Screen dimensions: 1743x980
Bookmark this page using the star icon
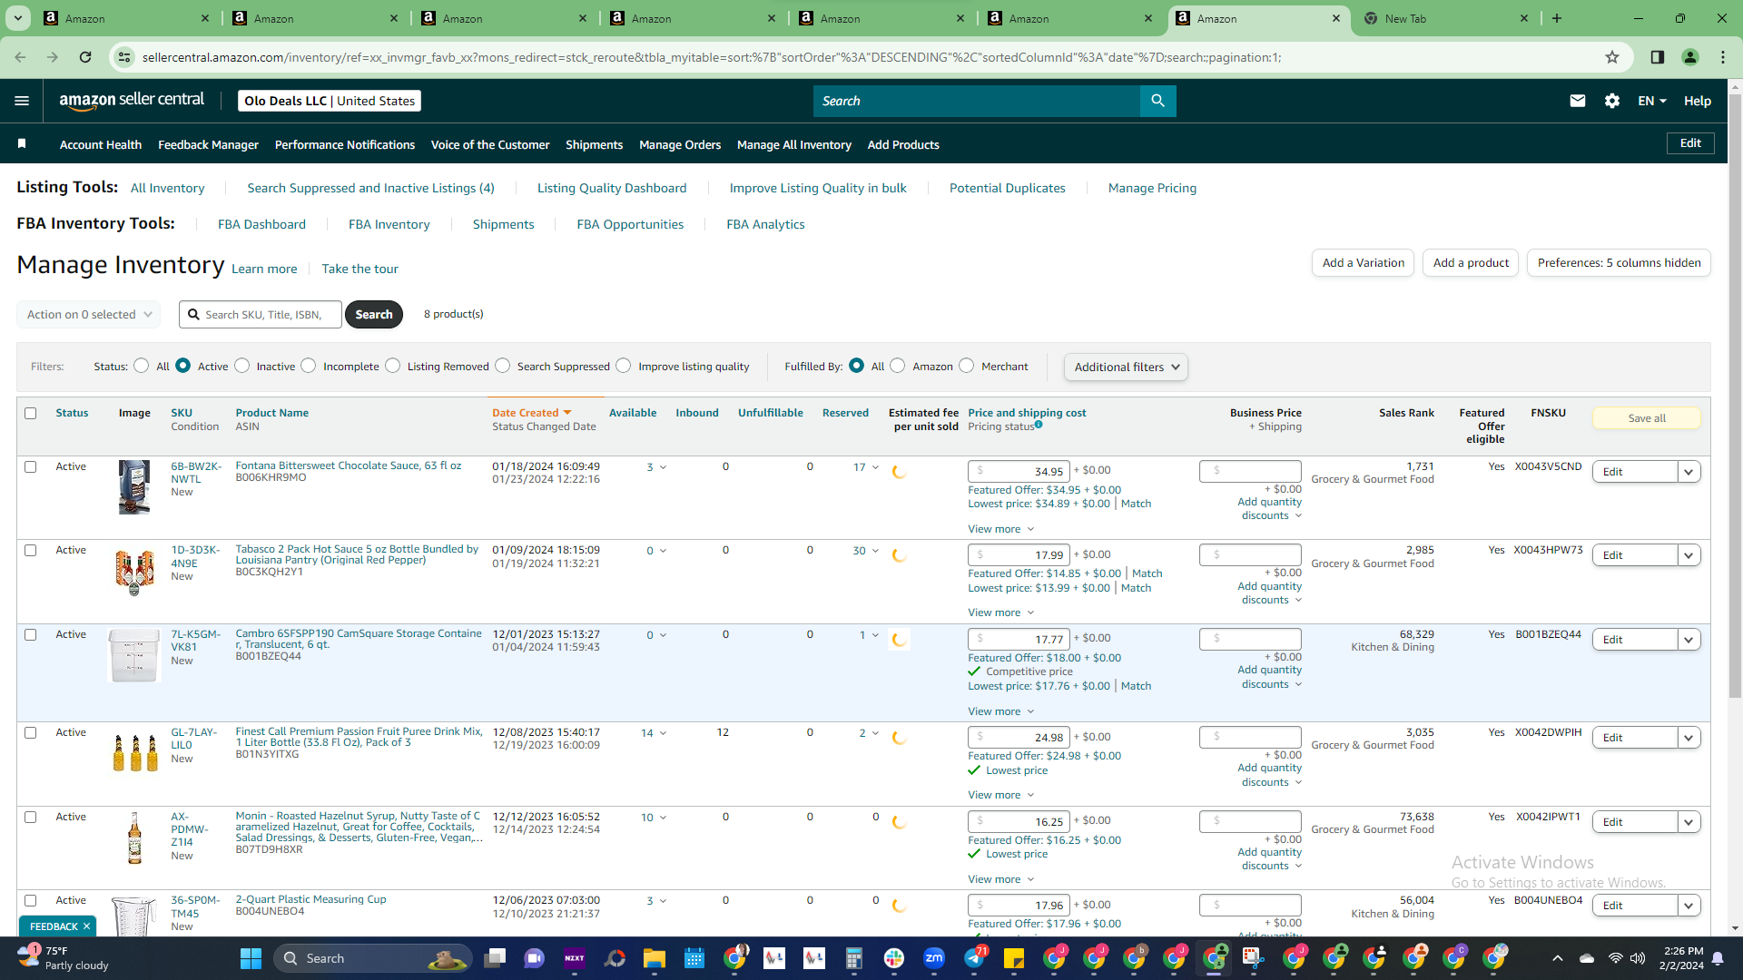(x=1612, y=57)
